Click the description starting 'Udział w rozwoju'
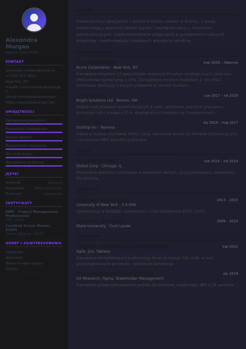Screen dimensions: 246x349 [x=156, y=137]
